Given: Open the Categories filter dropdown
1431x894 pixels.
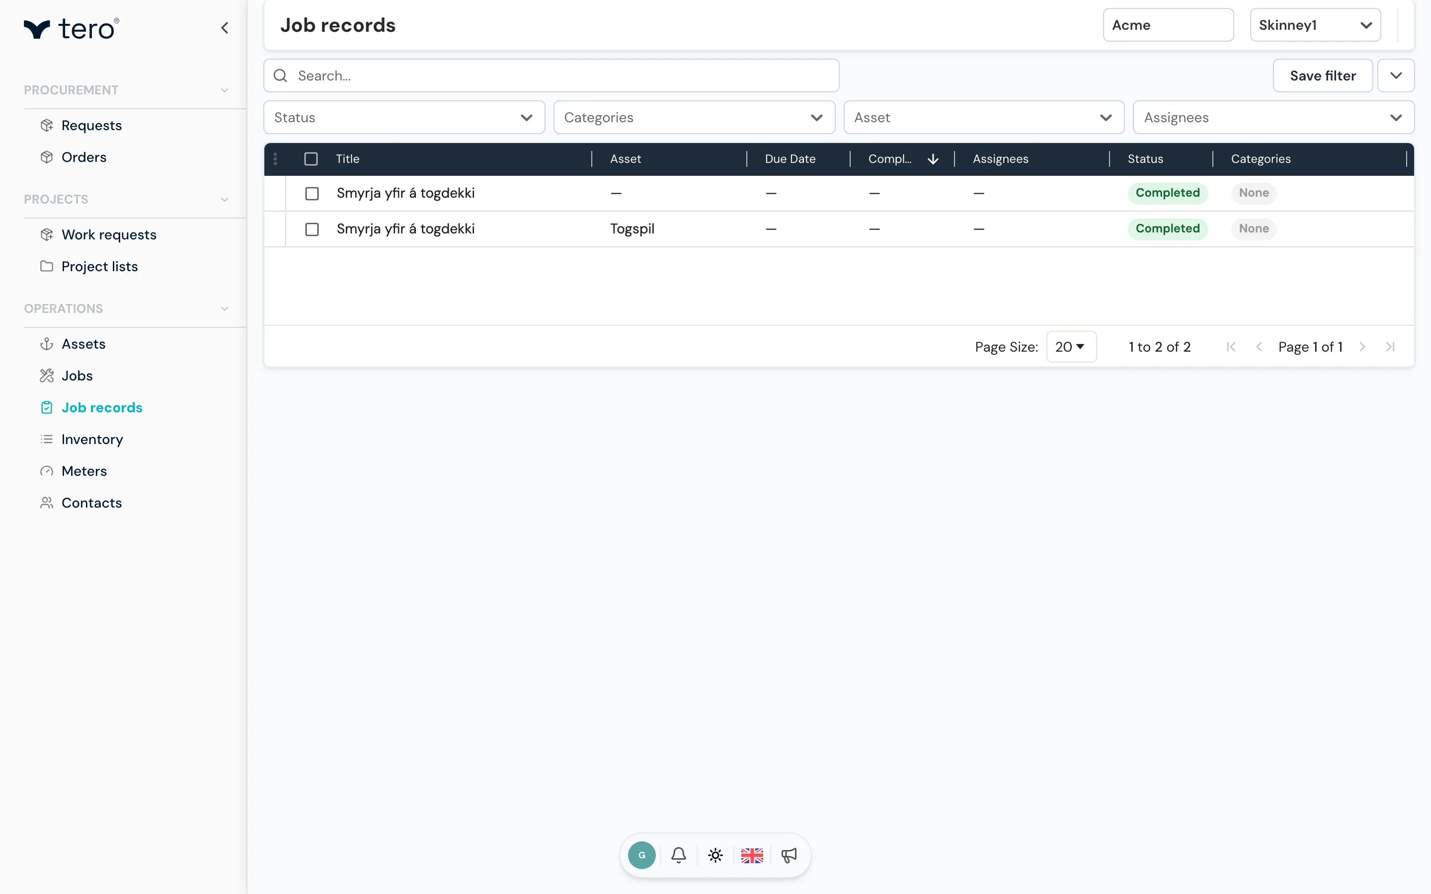Looking at the screenshot, I should point(694,117).
